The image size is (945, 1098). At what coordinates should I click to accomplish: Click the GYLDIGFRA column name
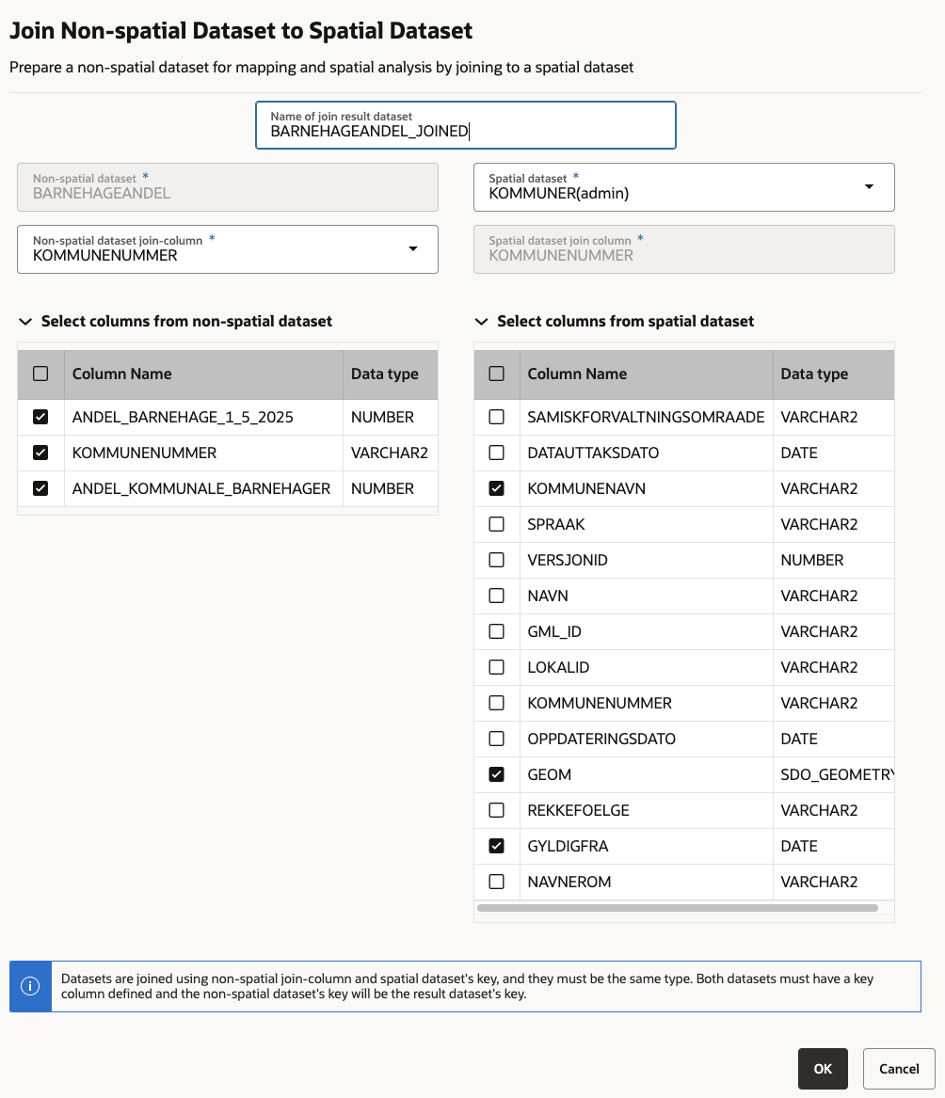[568, 846]
